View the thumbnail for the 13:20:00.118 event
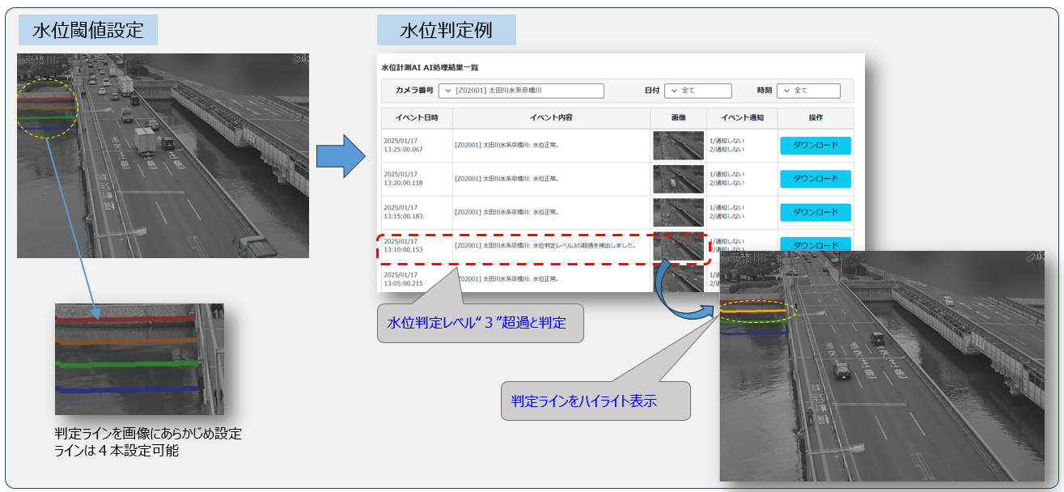The height and width of the screenshot is (492, 1064). 678,179
